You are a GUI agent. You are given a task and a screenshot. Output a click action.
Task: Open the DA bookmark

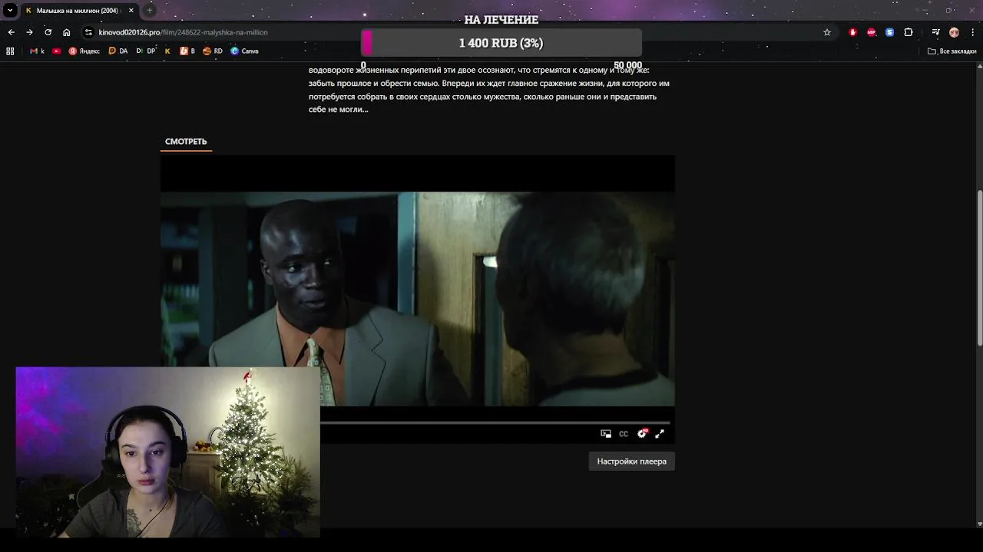[x=118, y=51]
